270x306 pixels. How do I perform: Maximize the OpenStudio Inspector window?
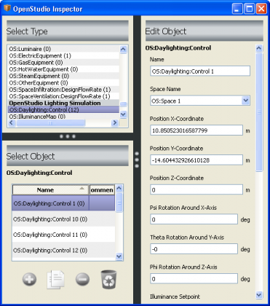[x=249, y=9]
